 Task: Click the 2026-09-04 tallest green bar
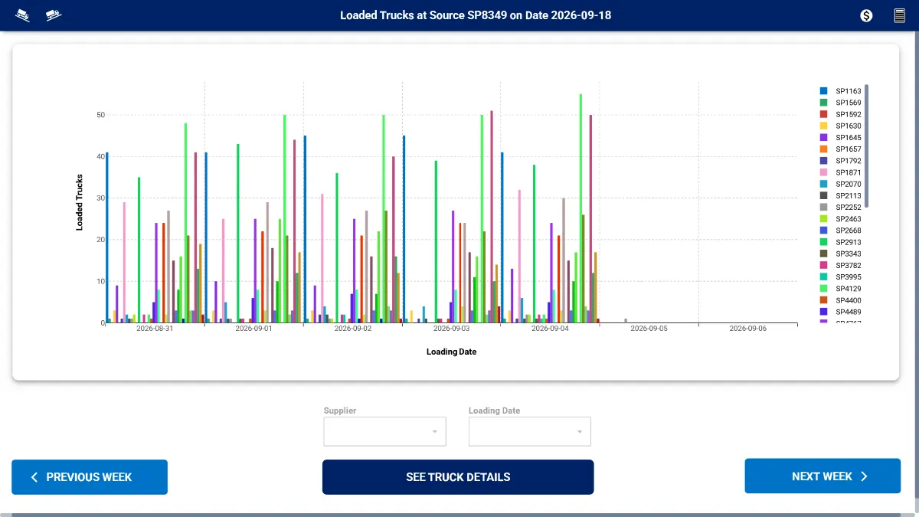pos(581,208)
